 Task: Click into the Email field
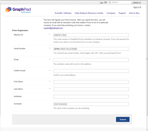click(91, 60)
